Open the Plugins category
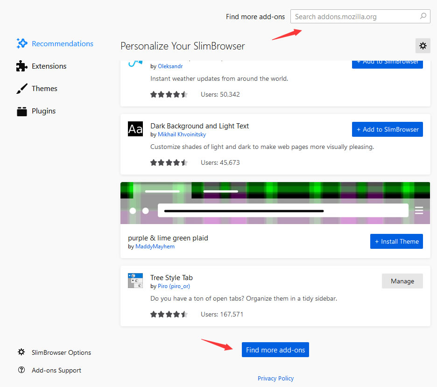The height and width of the screenshot is (387, 437). pos(36,111)
